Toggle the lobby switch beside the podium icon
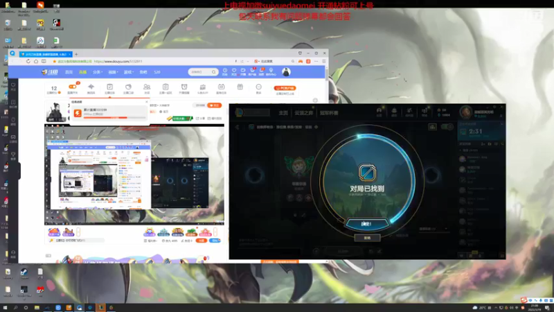Screen dimensions: 554x312 click(x=447, y=127)
